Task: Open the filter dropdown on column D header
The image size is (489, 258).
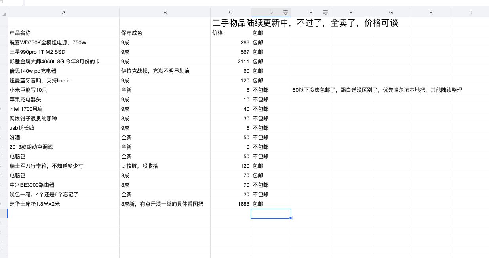Action: tap(285, 12)
